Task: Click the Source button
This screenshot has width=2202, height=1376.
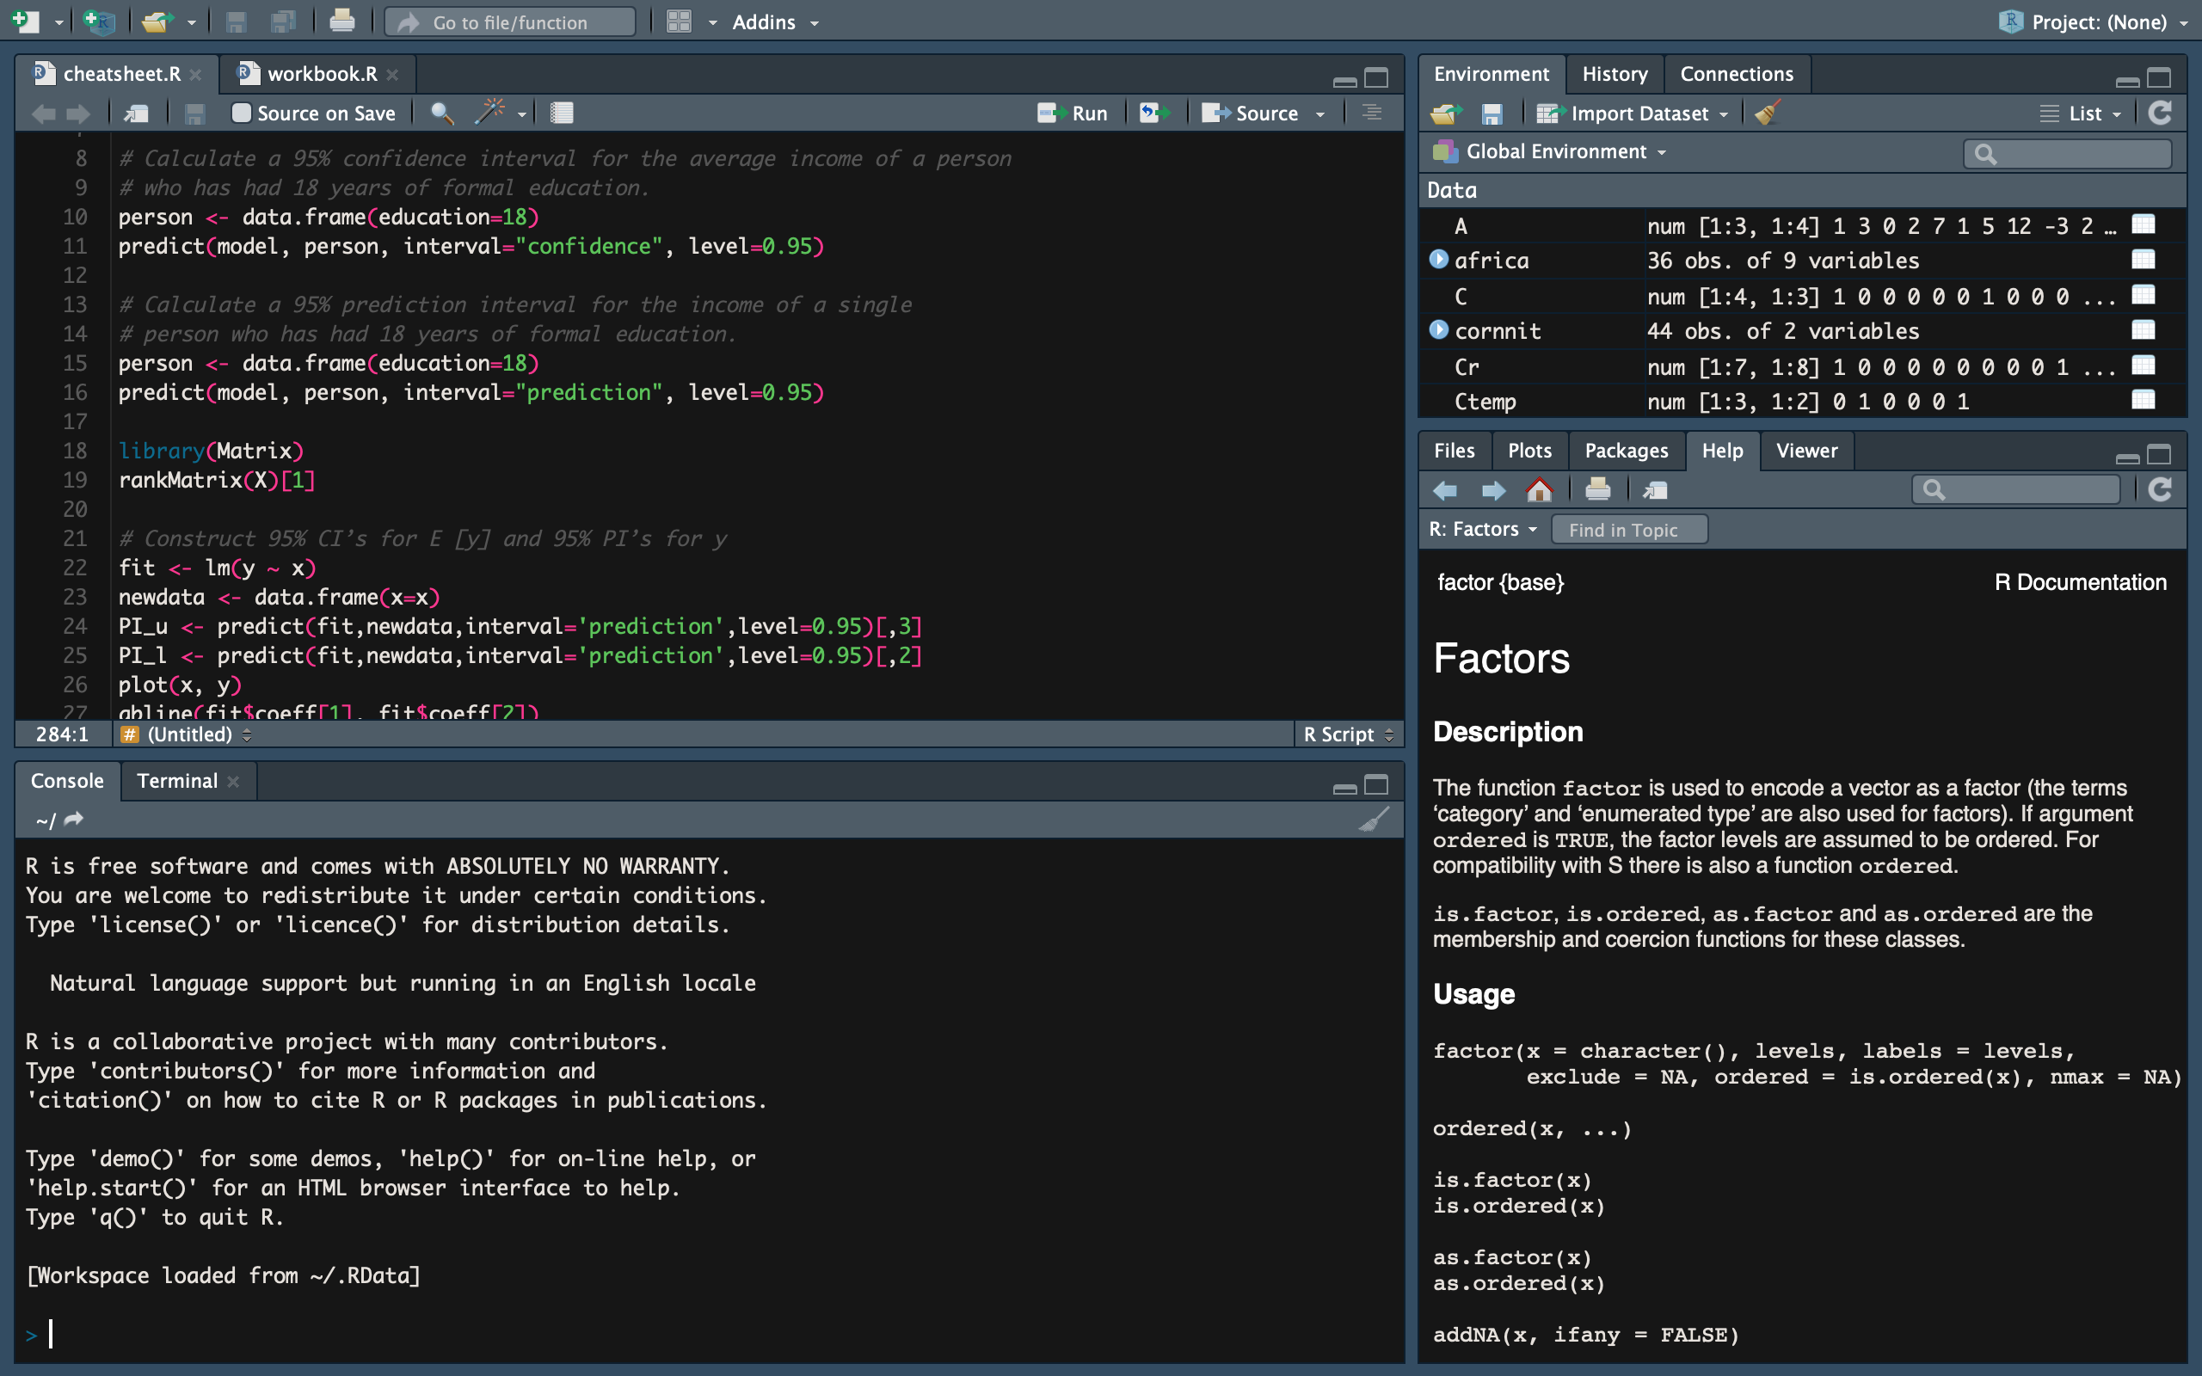Action: pos(1252,113)
